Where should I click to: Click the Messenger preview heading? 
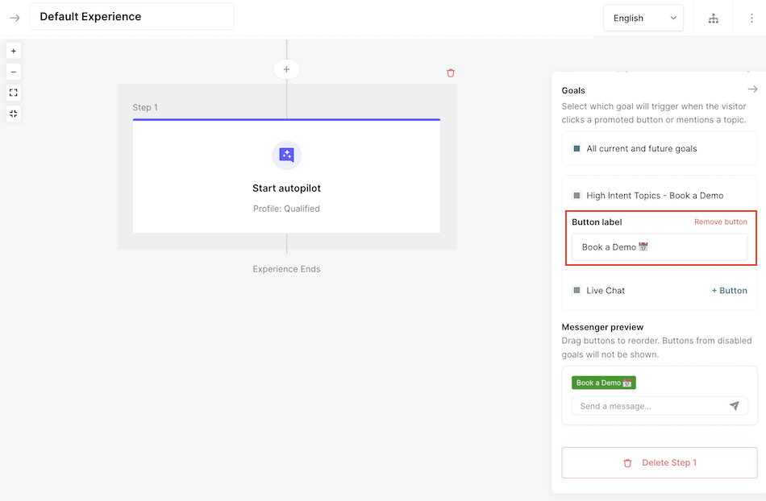coord(602,327)
